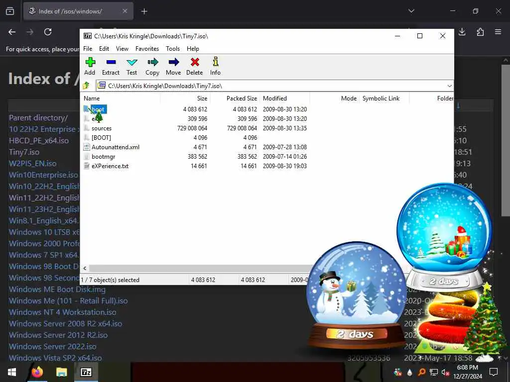
Task: Sort by the Symbolic Link column
Action: (x=384, y=98)
